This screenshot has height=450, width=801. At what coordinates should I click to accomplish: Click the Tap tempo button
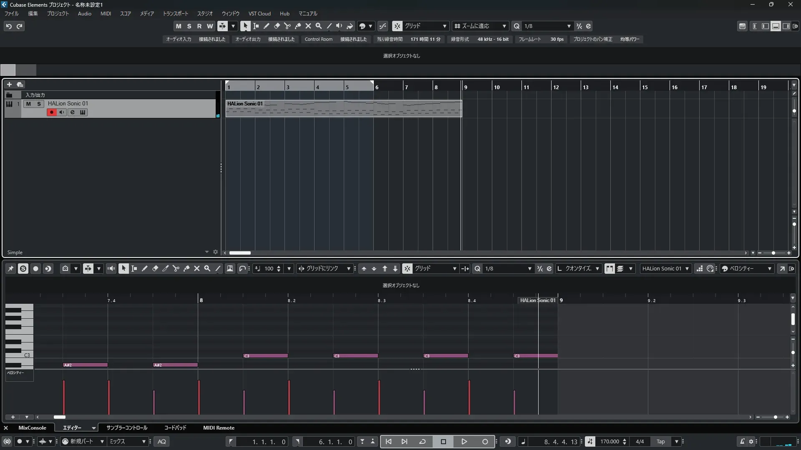coord(660,442)
